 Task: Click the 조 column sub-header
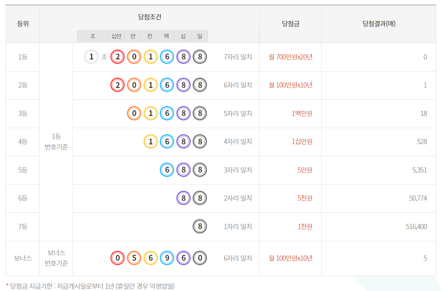coord(92,36)
